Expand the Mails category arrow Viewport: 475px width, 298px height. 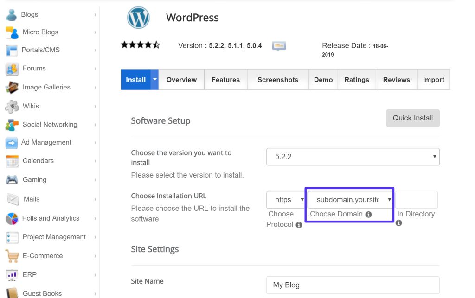tap(96, 199)
